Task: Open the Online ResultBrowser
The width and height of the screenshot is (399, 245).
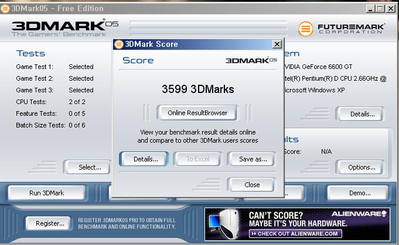Action: click(197, 113)
